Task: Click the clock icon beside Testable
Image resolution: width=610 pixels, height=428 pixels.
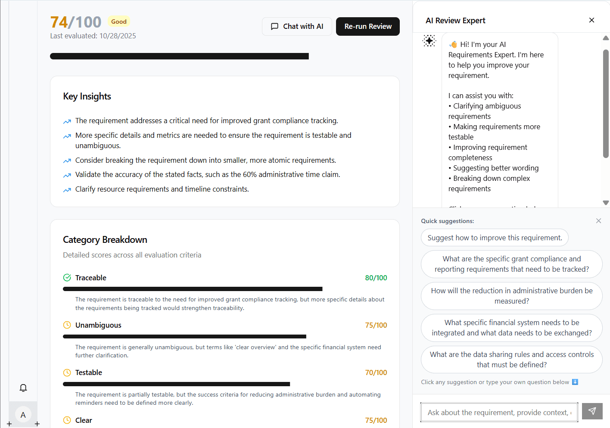Action: (x=67, y=372)
